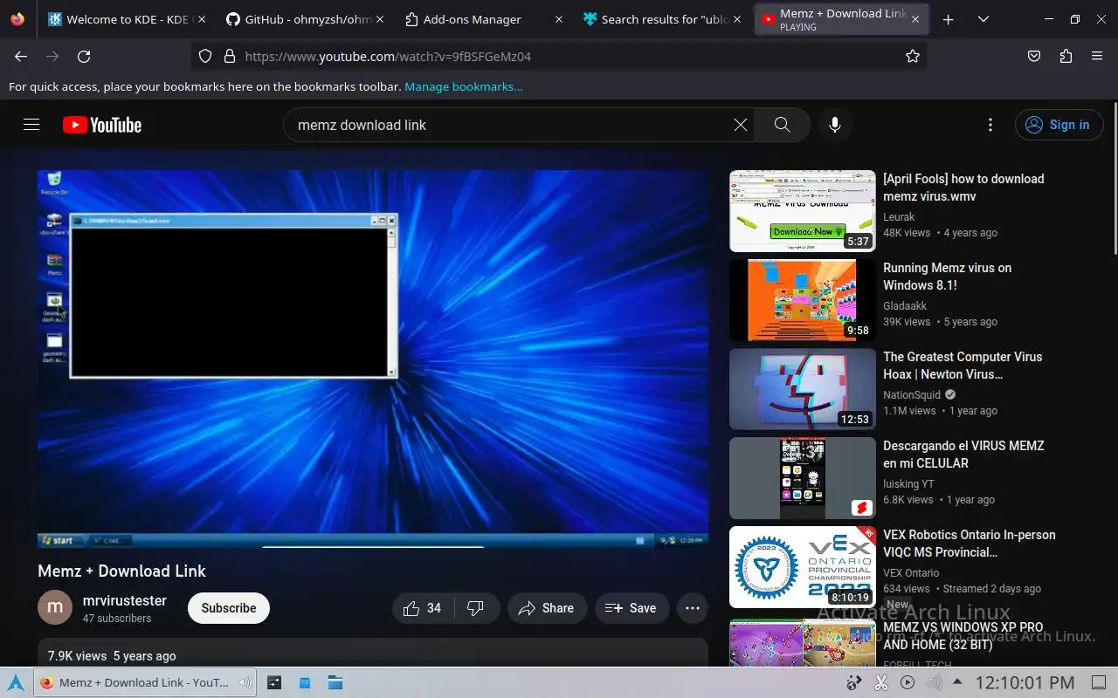Open tracking protection shield icon
1118x698 pixels.
tap(205, 56)
